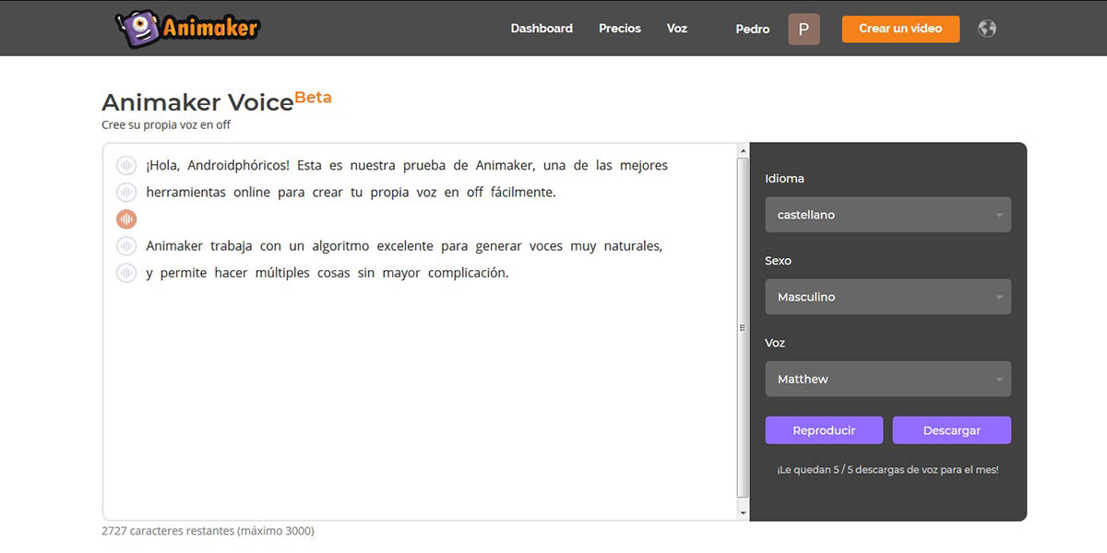Click the orange active audio icon
This screenshot has height=553, width=1107.
[126, 218]
